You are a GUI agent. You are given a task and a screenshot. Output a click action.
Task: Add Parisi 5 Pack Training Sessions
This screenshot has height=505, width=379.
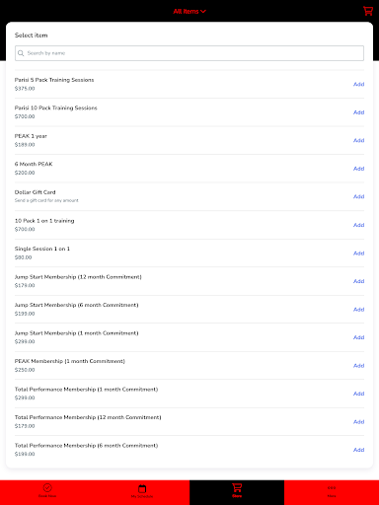[358, 84]
